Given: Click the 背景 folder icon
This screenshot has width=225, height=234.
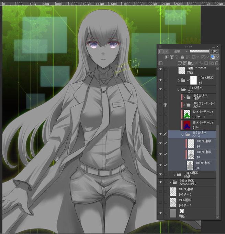Looking at the screenshot, I should click(179, 174).
